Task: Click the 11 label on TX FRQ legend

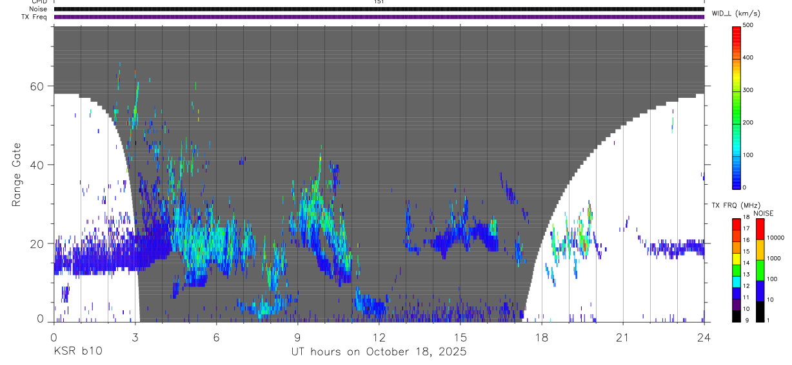Action: [746, 297]
